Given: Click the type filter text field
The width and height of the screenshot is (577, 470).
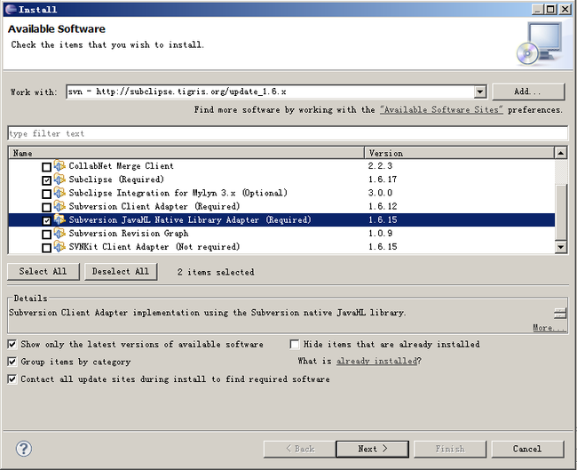Looking at the screenshot, I should coord(288,133).
